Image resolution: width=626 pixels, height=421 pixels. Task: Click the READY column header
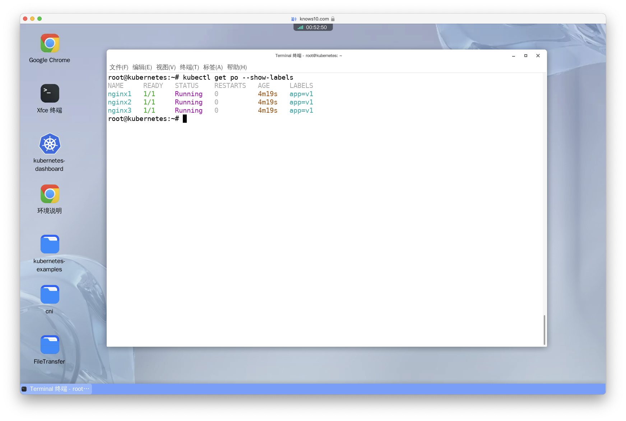click(x=153, y=86)
